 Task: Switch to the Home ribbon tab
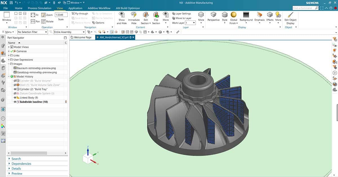(19, 8)
